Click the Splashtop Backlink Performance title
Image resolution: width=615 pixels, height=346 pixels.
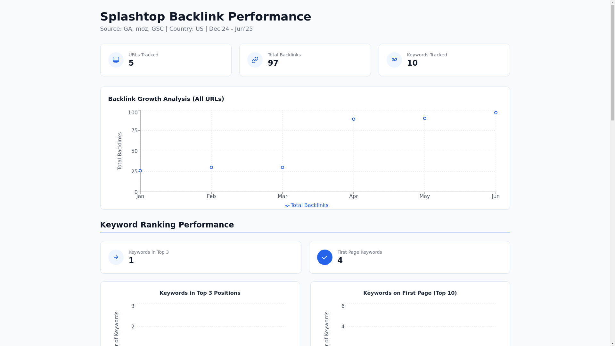[x=206, y=17]
